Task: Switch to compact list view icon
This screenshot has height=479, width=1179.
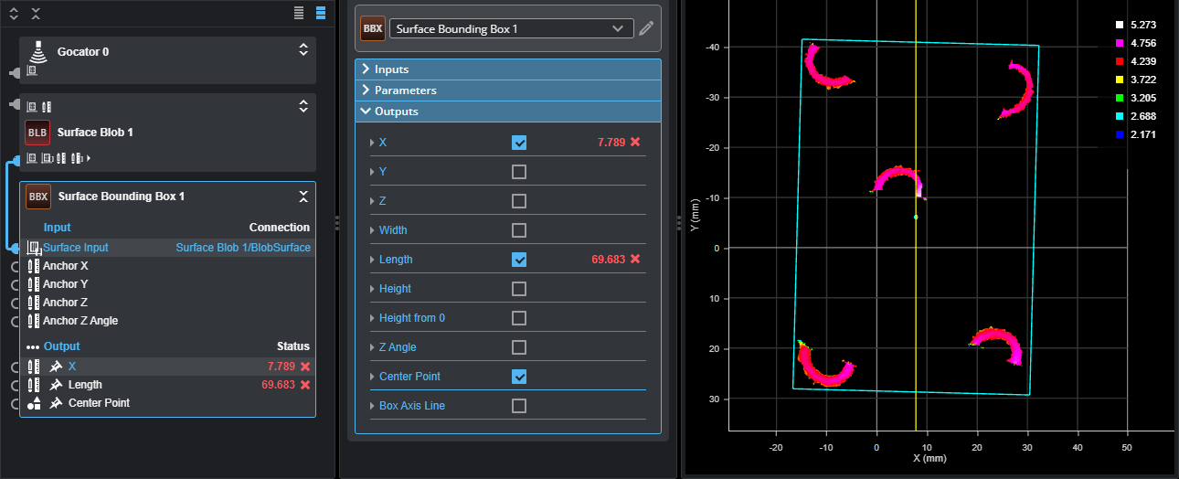Action: [x=299, y=13]
